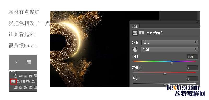Click the 色相 value field showing +23
The width and height of the screenshot is (209, 100).
pyautogui.click(x=192, y=57)
